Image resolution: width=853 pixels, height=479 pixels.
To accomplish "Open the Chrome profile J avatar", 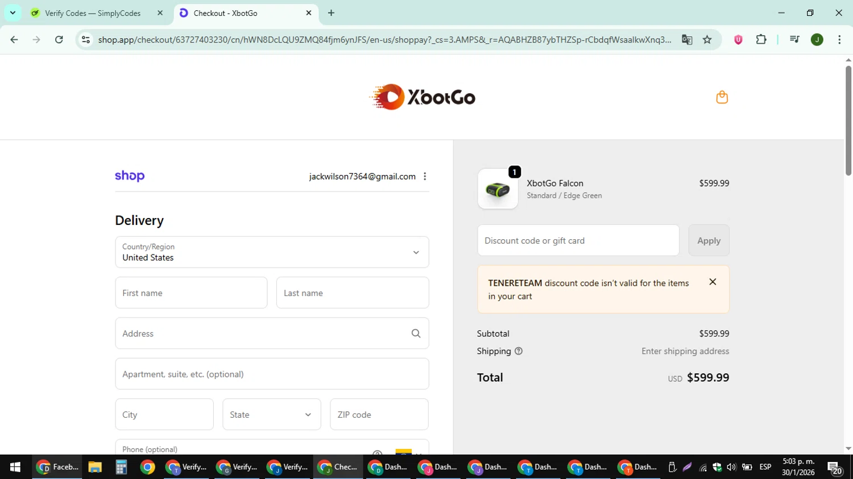I will coord(817,40).
